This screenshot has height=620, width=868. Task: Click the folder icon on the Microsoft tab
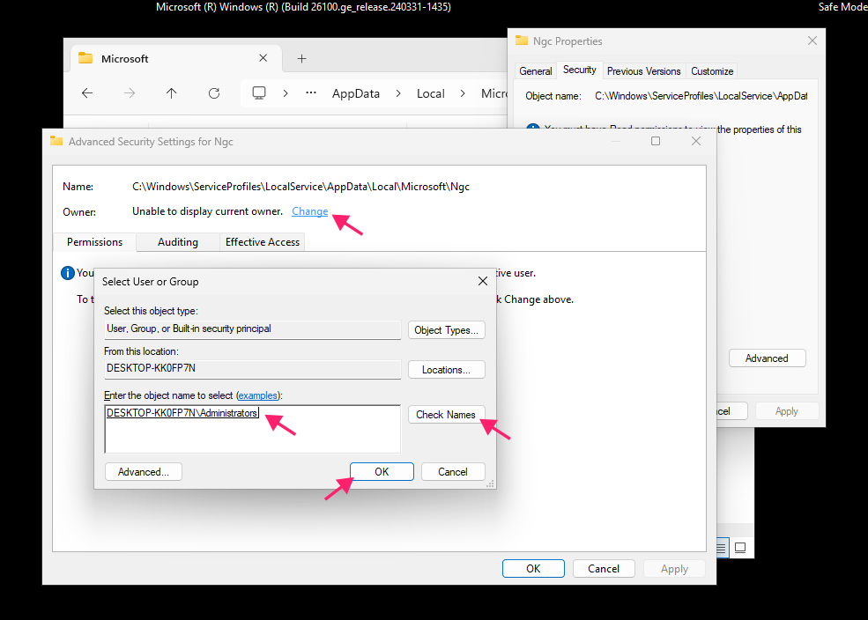(85, 58)
